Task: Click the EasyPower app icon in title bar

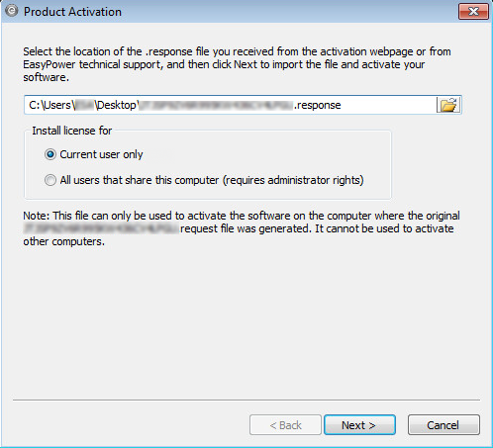Action: (x=11, y=11)
